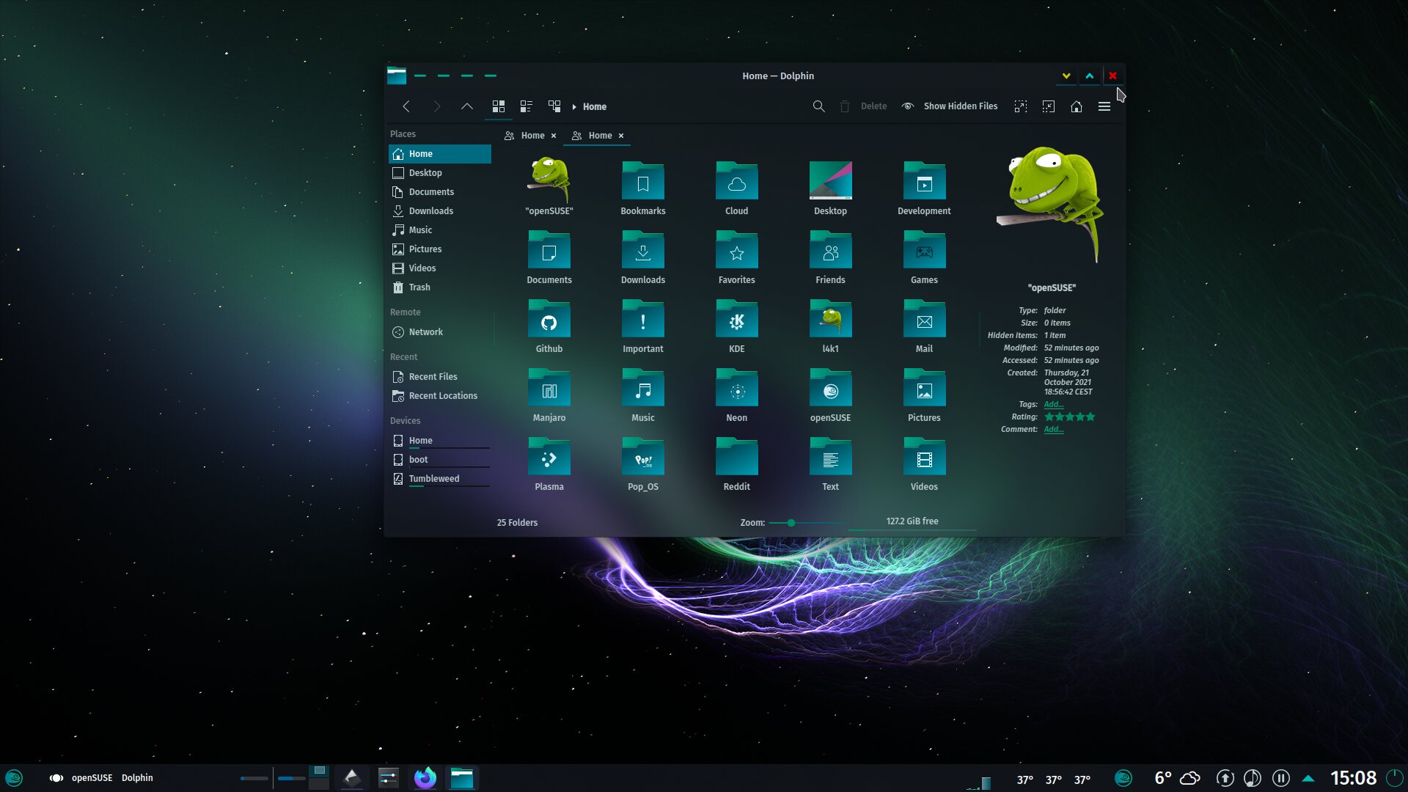The image size is (1408, 792).
Task: Select Music in the Places sidebar
Action: 439,230
